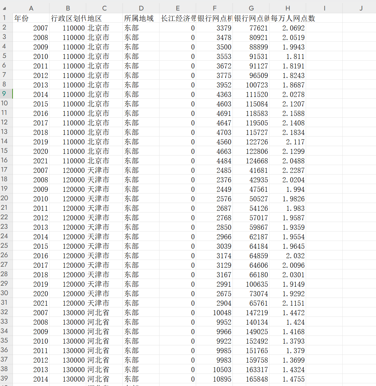Click the 银行网点就 header cell in column G

point(251,18)
